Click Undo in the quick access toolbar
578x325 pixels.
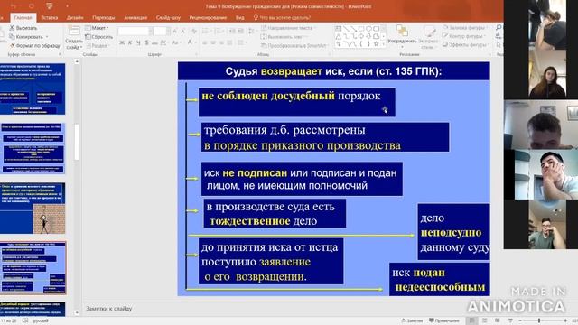coord(14,6)
